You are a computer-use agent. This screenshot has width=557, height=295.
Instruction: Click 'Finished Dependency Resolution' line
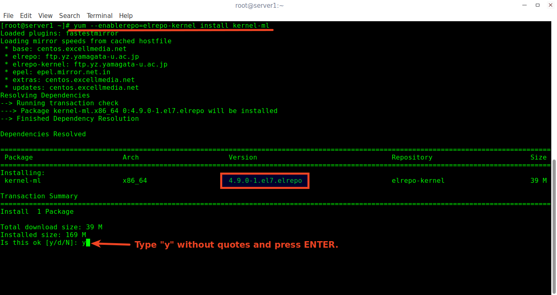point(70,119)
